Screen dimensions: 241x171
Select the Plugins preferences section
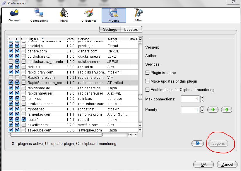[114, 15]
